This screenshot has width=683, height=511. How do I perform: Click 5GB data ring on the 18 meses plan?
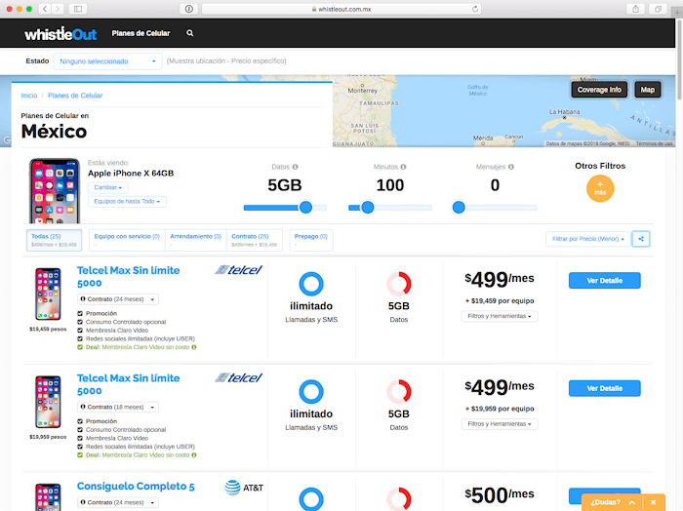[398, 392]
